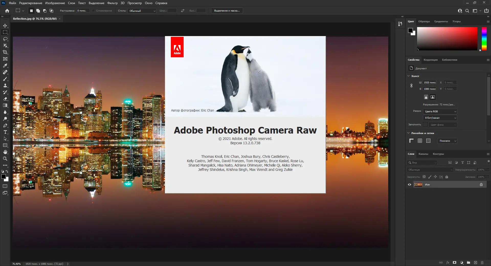The image size is (491, 266).
Task: Toggle the canvas width-height link icon
Action: 411,86
